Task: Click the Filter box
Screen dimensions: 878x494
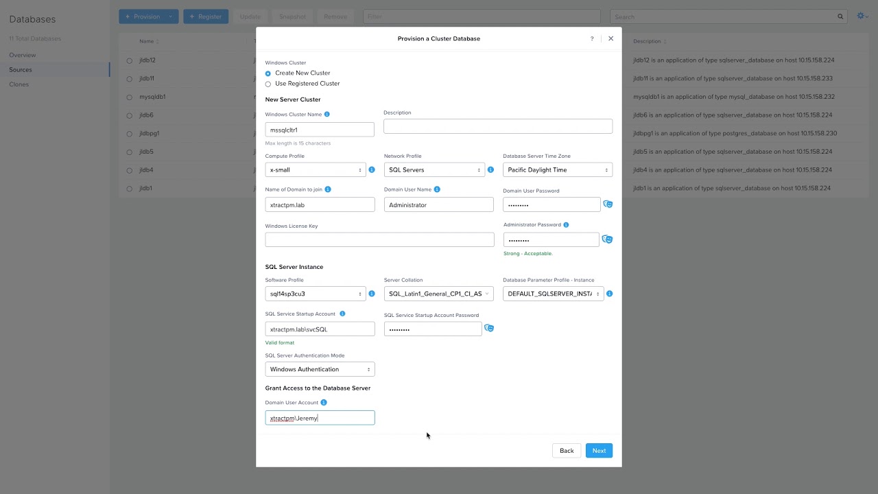Action: (481, 16)
